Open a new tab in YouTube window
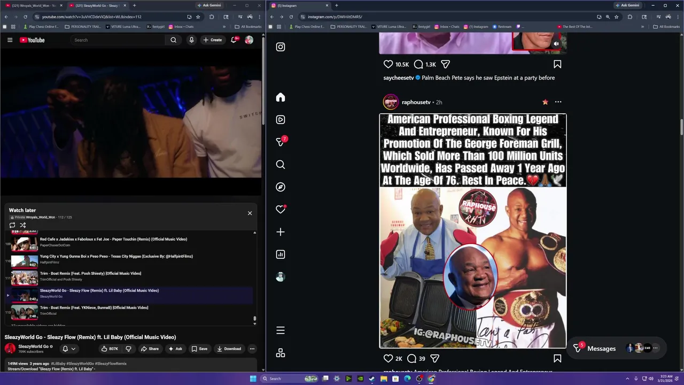 click(134, 5)
